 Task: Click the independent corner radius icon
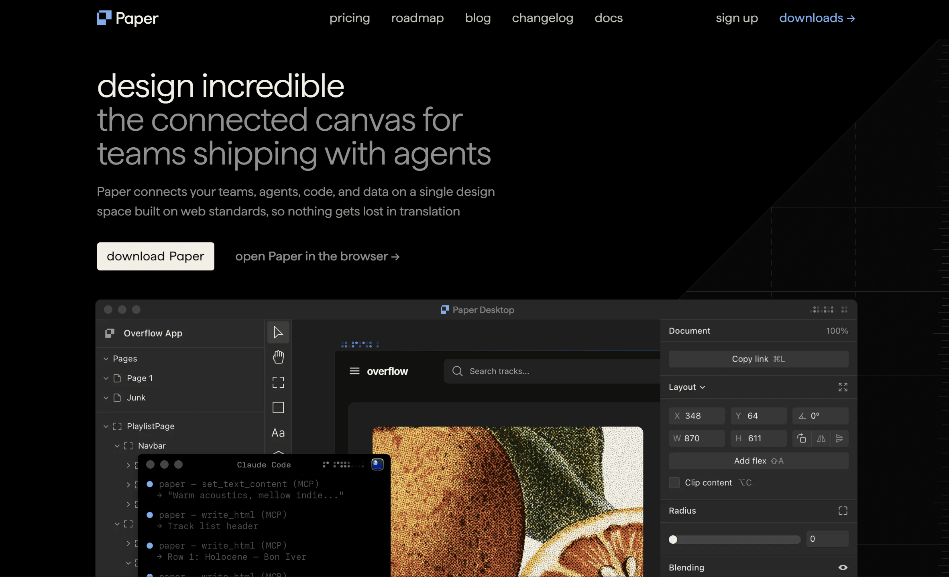[x=843, y=511]
